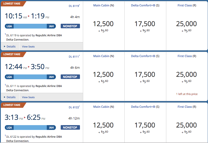
Task: Click the Main Cabin (N) header of first flight
Action: [104, 5]
